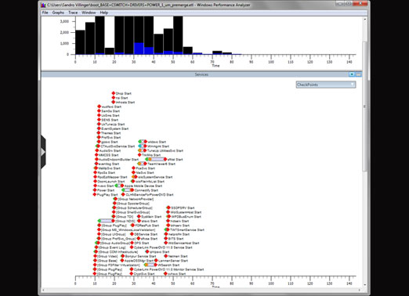Click the Services panel title bar
The width and height of the screenshot is (409, 296).
(x=201, y=74)
